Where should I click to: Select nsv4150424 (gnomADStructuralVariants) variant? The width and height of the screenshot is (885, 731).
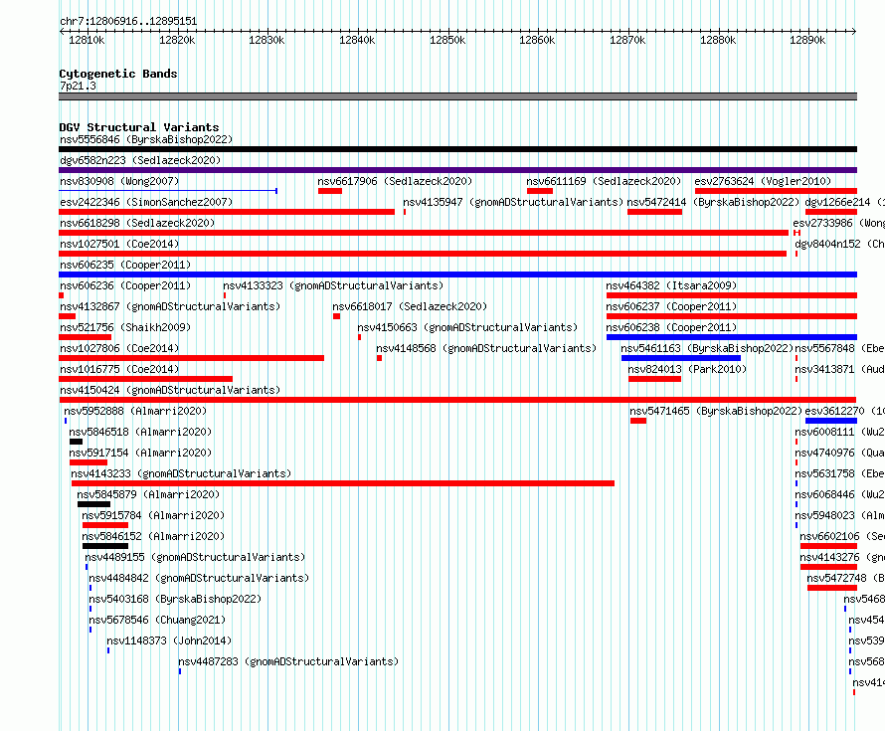pos(170,390)
